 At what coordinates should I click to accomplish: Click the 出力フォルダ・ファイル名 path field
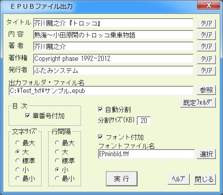[101, 91]
